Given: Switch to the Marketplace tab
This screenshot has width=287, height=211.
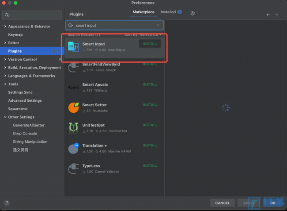Looking at the screenshot, I should pyautogui.click(x=143, y=12).
